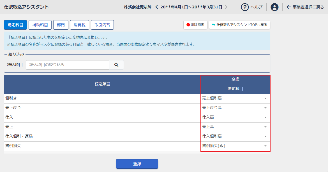Open the 売上高 account dropdown
The width and height of the screenshot is (328, 172).
click(x=235, y=127)
